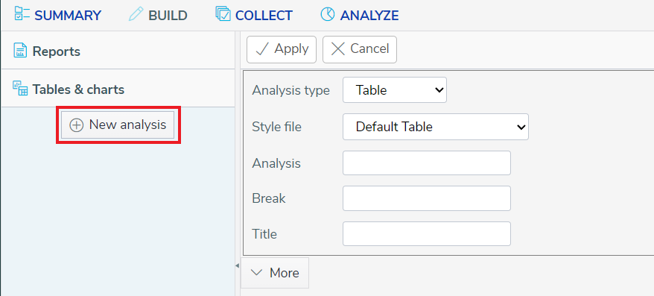Click inside the Title text field
This screenshot has width=654, height=296.
click(x=427, y=233)
